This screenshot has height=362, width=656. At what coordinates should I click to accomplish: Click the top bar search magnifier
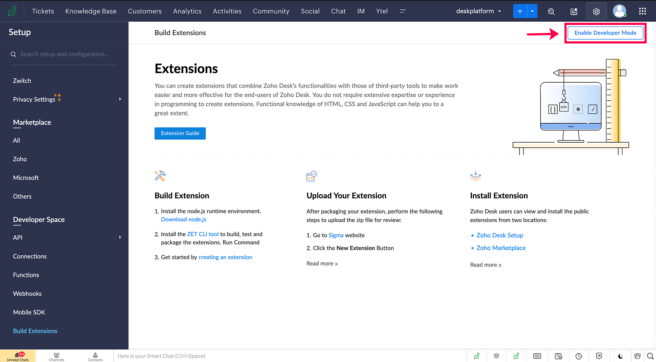point(551,11)
